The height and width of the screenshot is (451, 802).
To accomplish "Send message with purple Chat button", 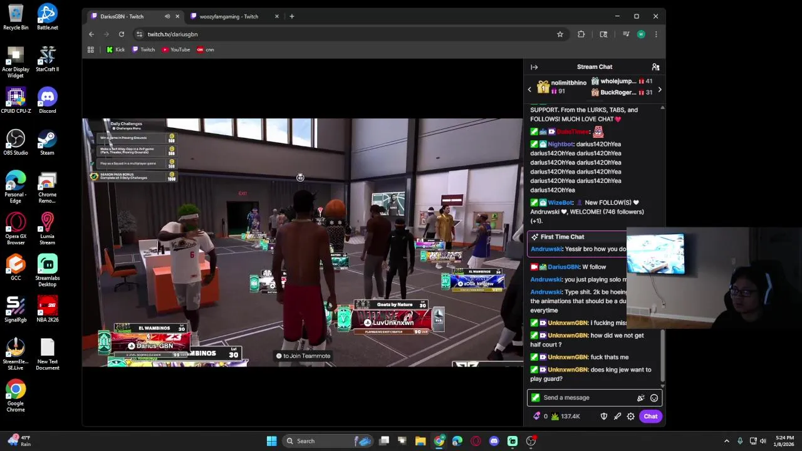I will (x=650, y=416).
